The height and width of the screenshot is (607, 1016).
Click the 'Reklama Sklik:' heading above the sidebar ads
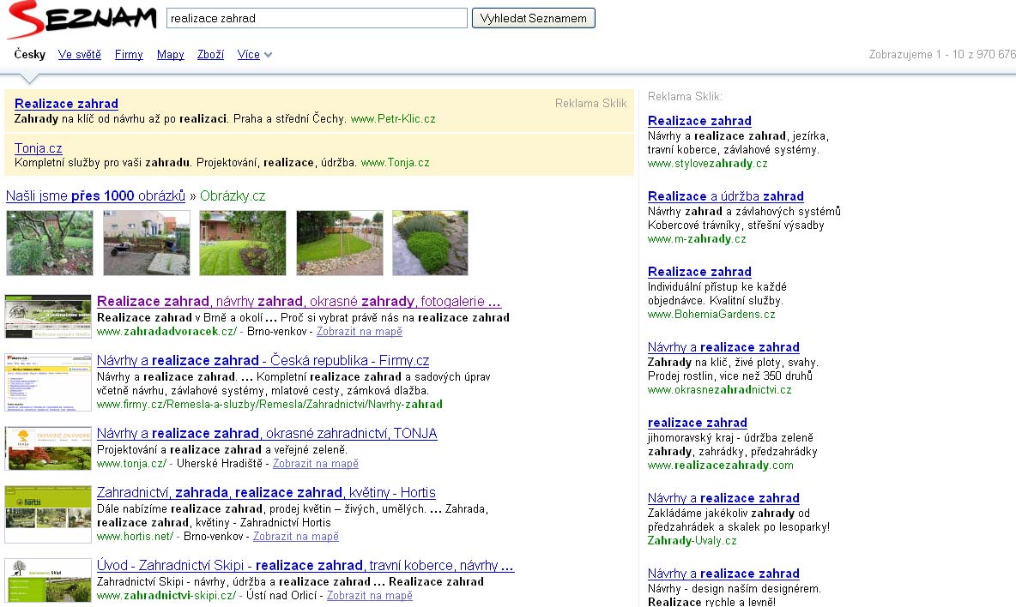coord(685,96)
